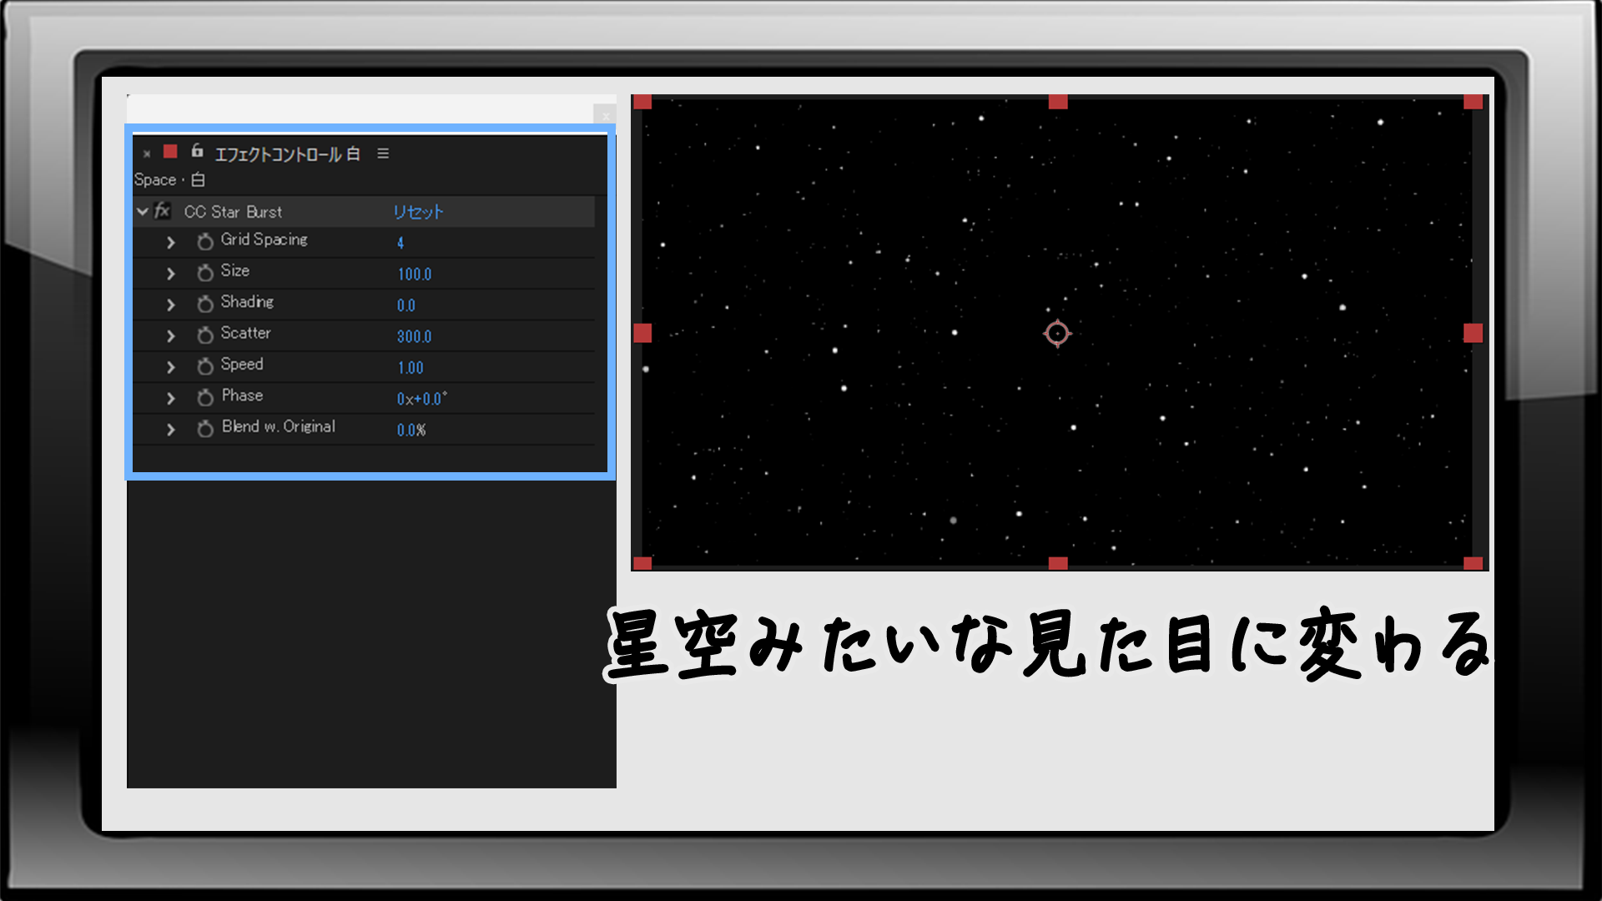Enable the Phase keyframe stopwatch
This screenshot has width=1602, height=901.
pos(205,398)
